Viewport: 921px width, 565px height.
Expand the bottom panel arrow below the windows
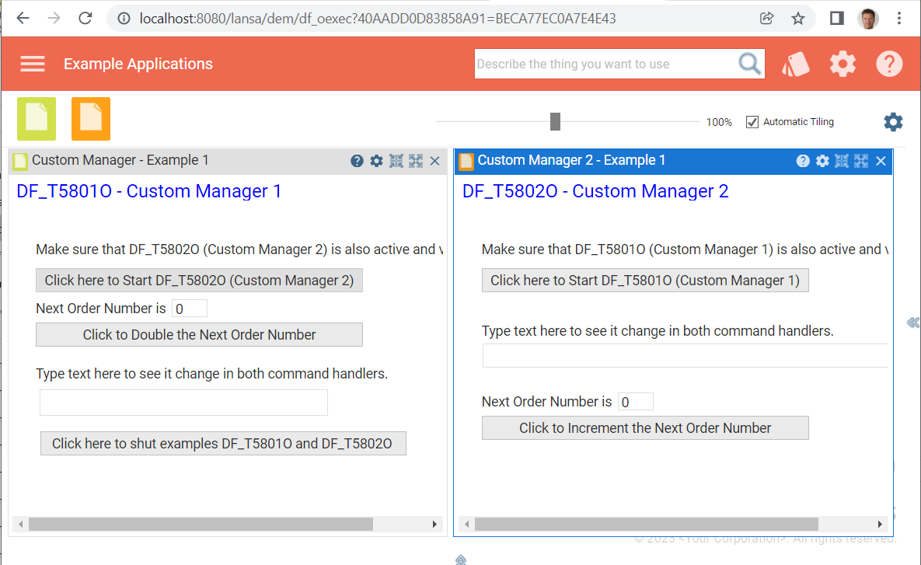coord(460,559)
